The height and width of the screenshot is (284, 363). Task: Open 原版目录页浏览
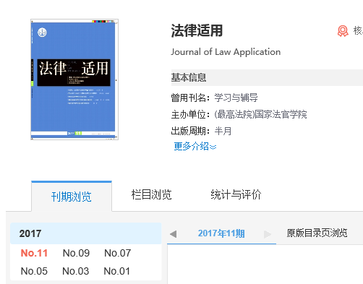point(317,233)
